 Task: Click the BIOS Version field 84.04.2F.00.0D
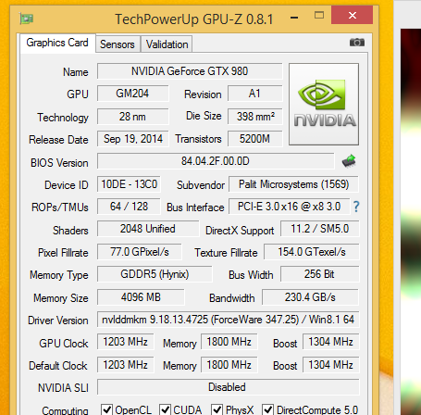point(216,161)
